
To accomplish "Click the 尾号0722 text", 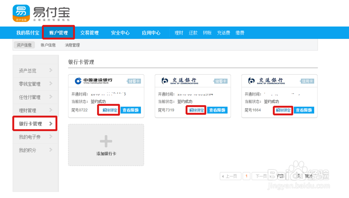I will [80, 110].
